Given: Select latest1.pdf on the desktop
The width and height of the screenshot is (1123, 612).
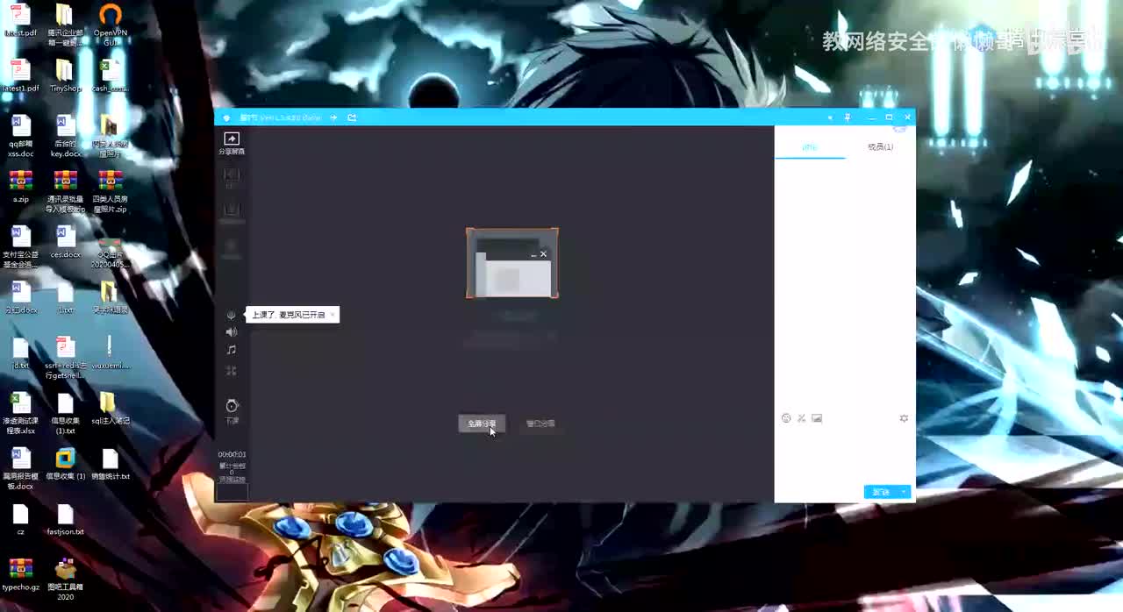Looking at the screenshot, I should [20, 75].
